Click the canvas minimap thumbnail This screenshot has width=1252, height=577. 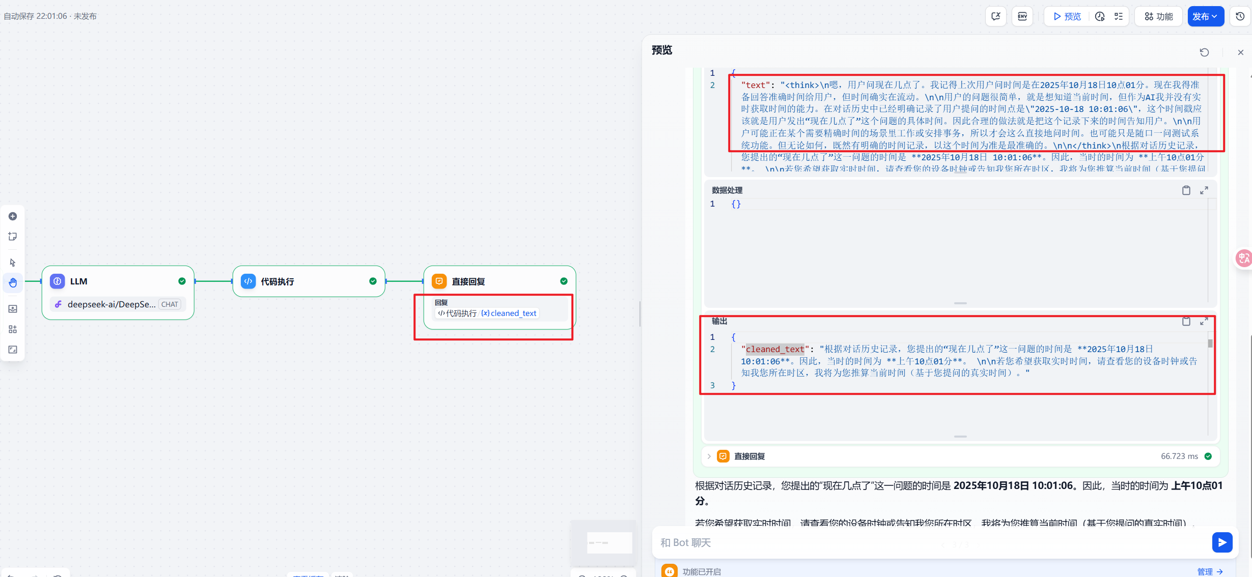604,542
